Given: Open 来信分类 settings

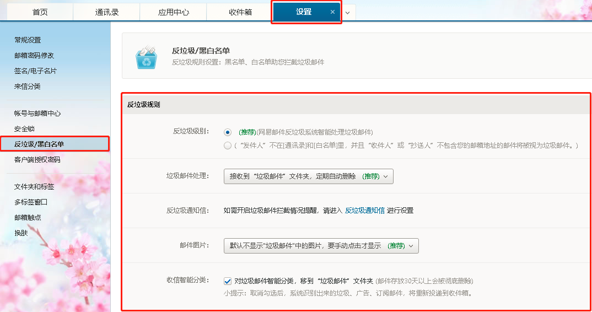Looking at the screenshot, I should (27, 87).
